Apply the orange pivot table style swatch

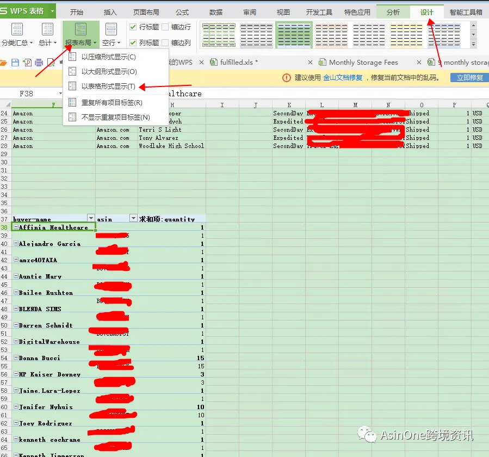(331, 35)
